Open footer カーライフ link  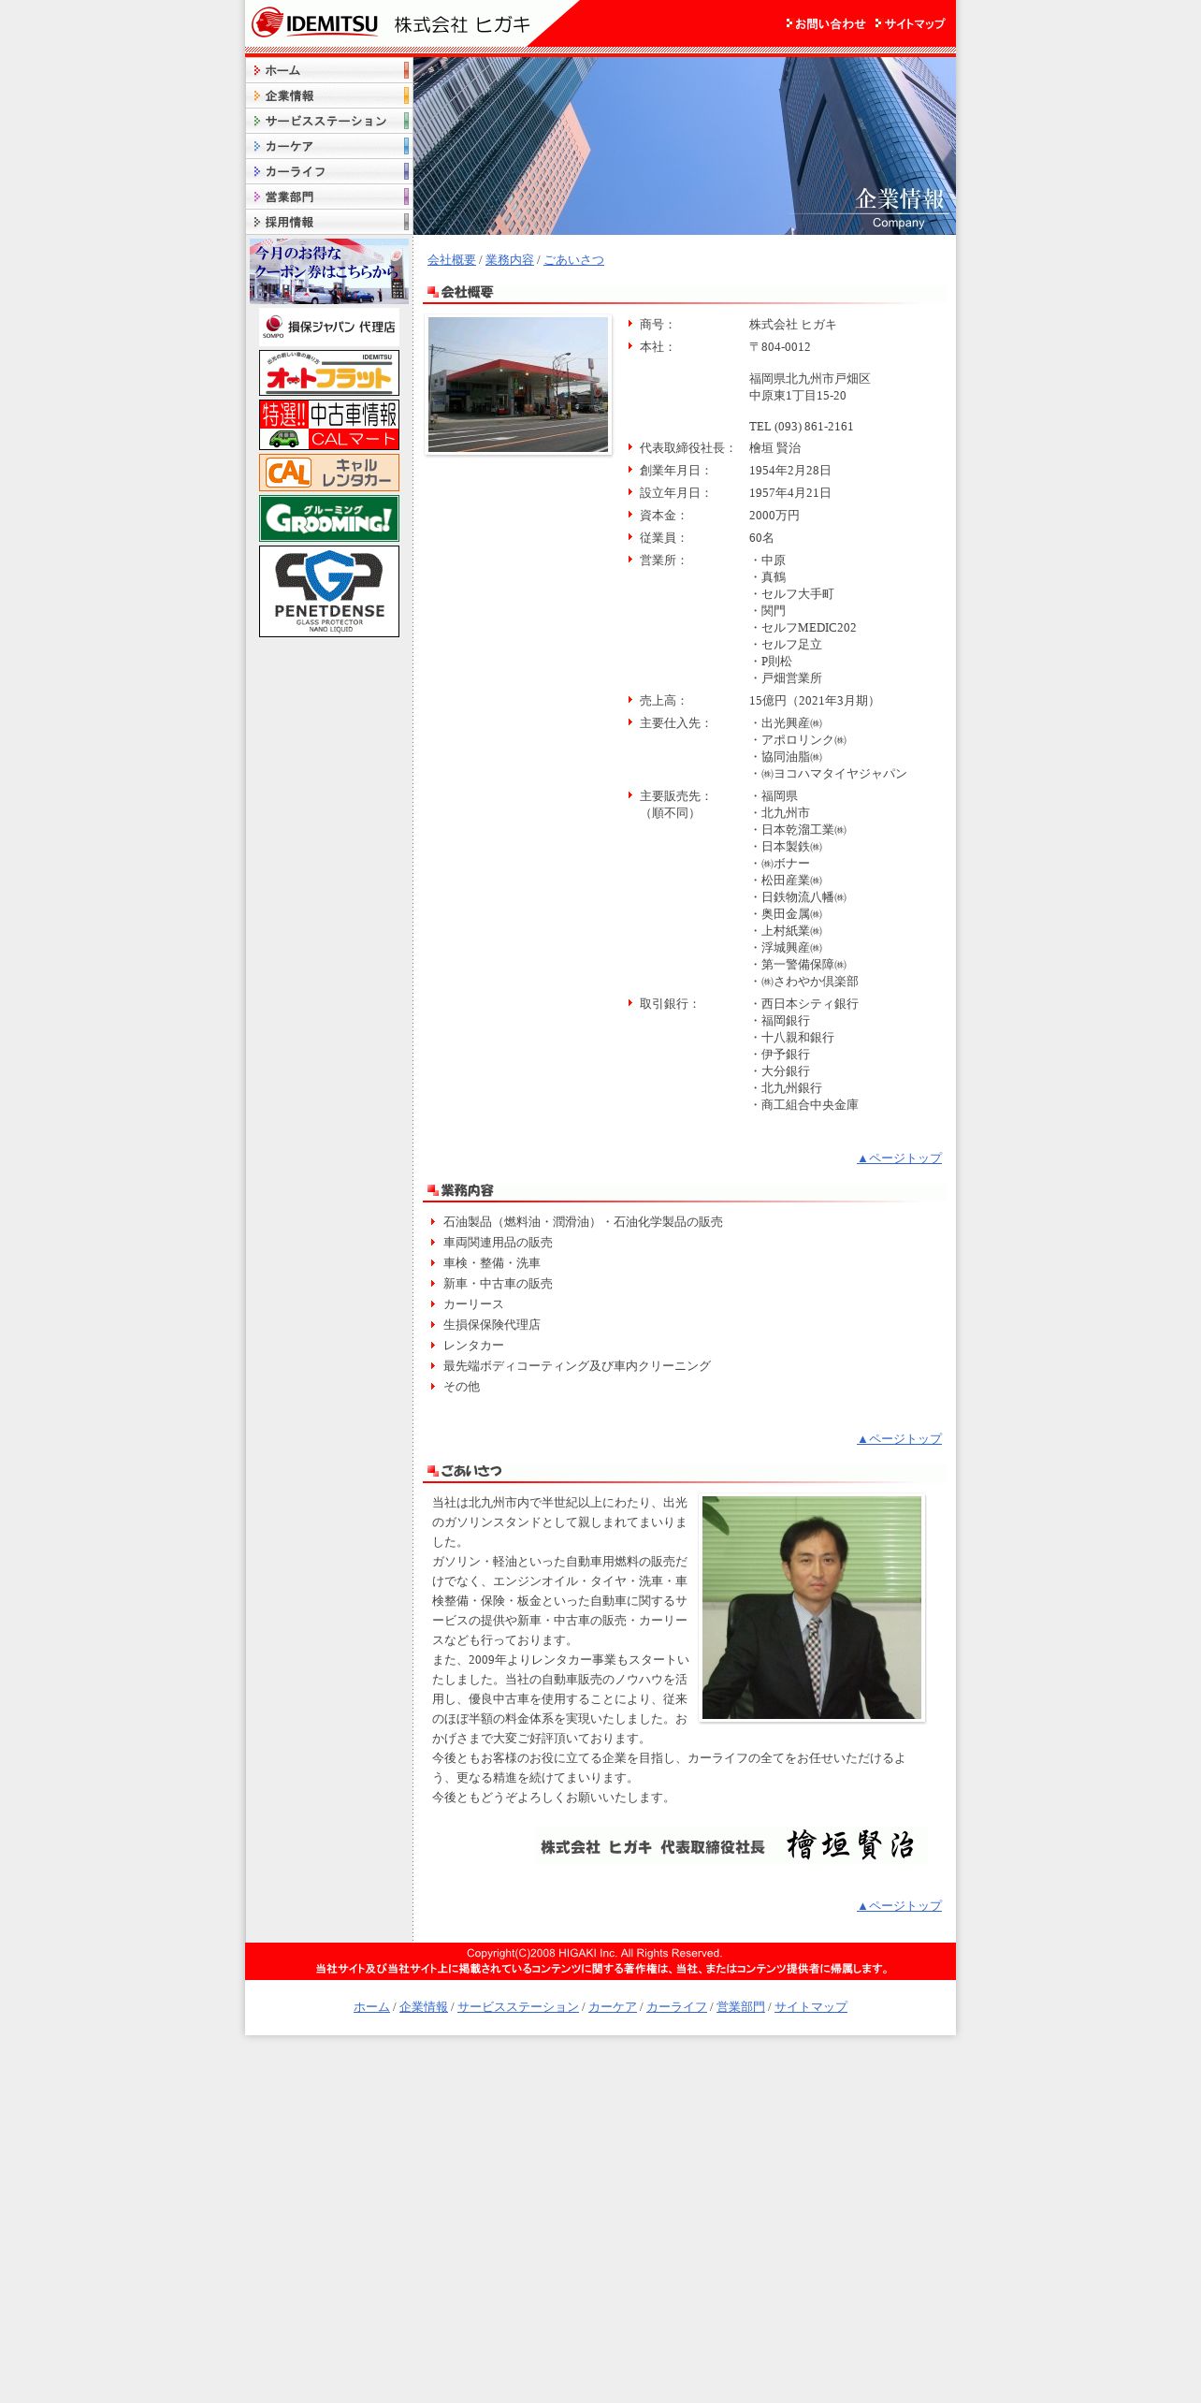click(x=676, y=2007)
